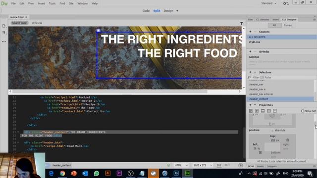Click the Open Documents icon in left toolbar
This screenshot has height=178, width=317.
click(x=4, y=26)
